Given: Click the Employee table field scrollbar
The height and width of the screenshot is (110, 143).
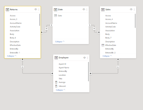Looking at the screenshot, I should pyautogui.click(x=88, y=72).
